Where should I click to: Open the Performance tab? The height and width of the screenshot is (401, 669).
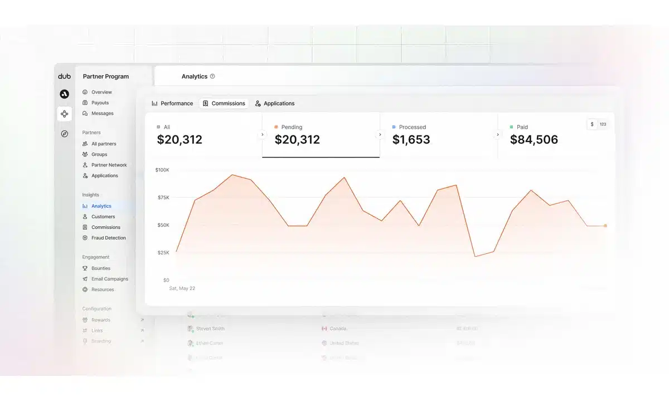(x=172, y=104)
